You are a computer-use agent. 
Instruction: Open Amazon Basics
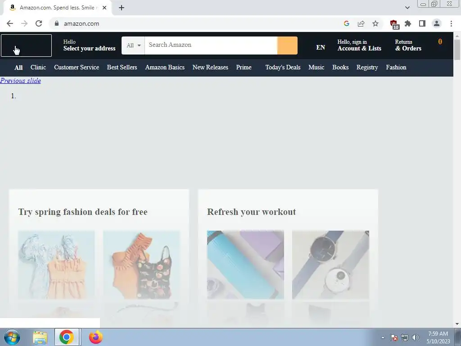coord(165,68)
